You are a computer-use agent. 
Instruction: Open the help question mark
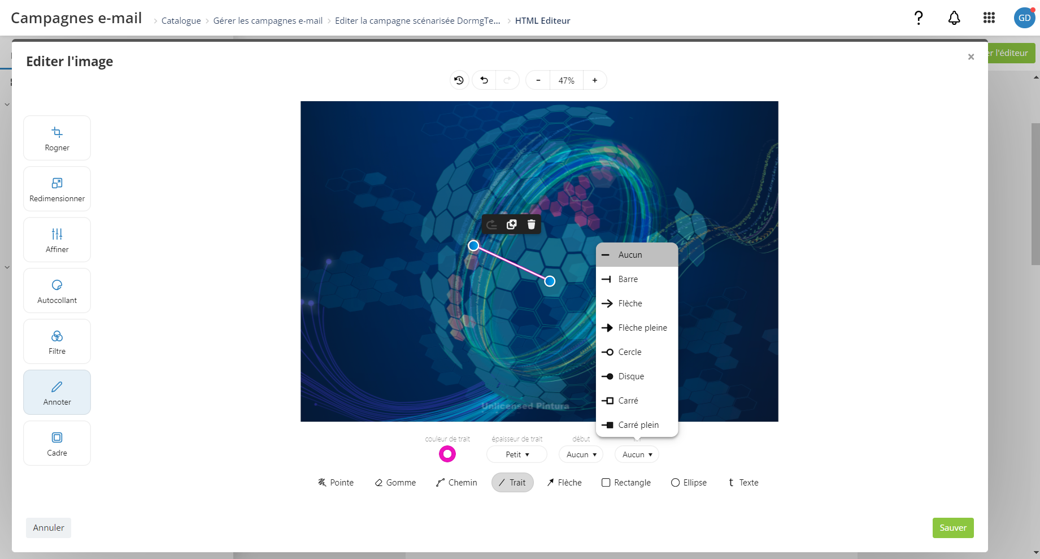919,18
